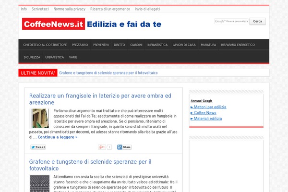Open the Preventivi menu item

pos(101,45)
